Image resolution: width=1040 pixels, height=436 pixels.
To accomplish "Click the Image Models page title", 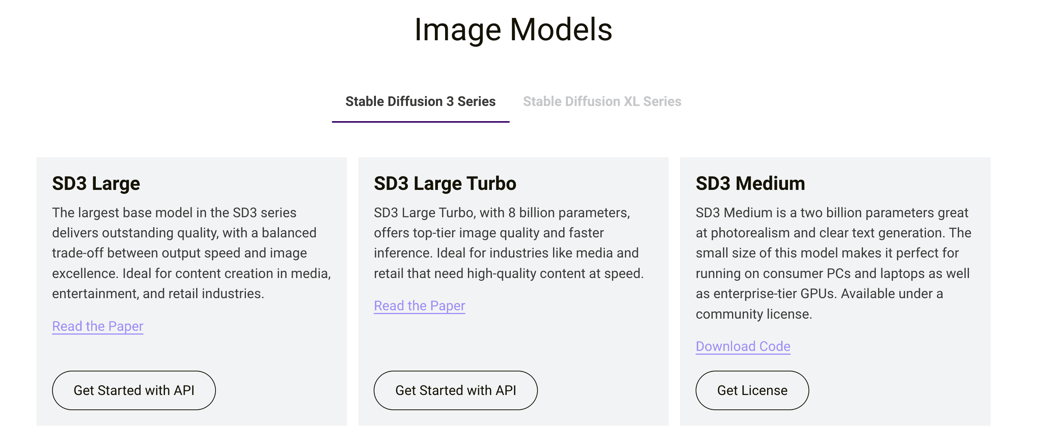I will tap(513, 30).
